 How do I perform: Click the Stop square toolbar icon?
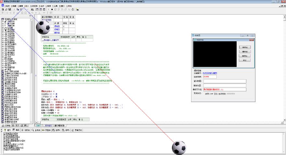point(52,9)
